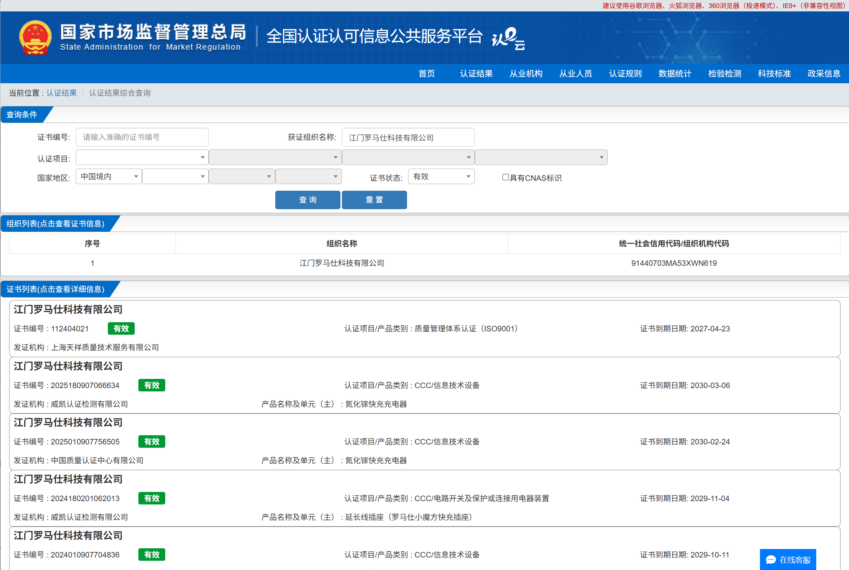
Task: Open the 从业人员 navigation menu
Action: pyautogui.click(x=576, y=74)
